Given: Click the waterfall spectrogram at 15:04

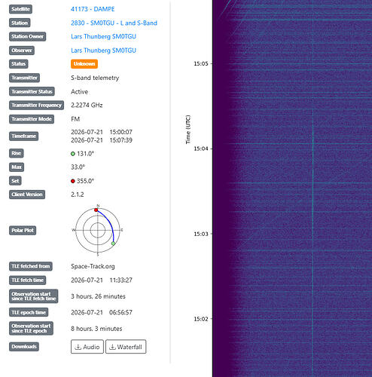Looking at the screenshot, I should (292, 149).
